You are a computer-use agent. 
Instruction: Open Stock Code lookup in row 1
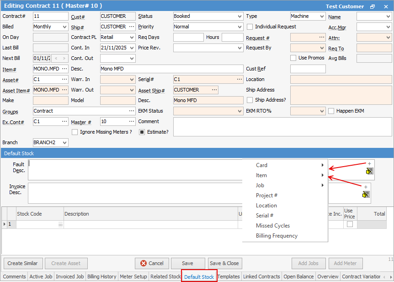pos(60,224)
